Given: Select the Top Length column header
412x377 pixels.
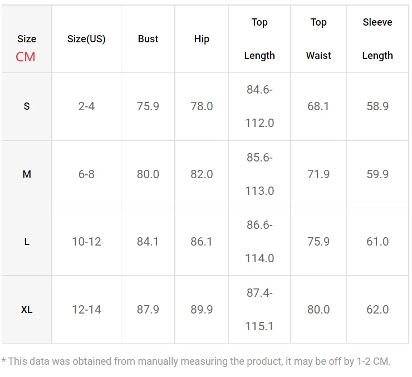Looking at the screenshot, I should point(259,39).
